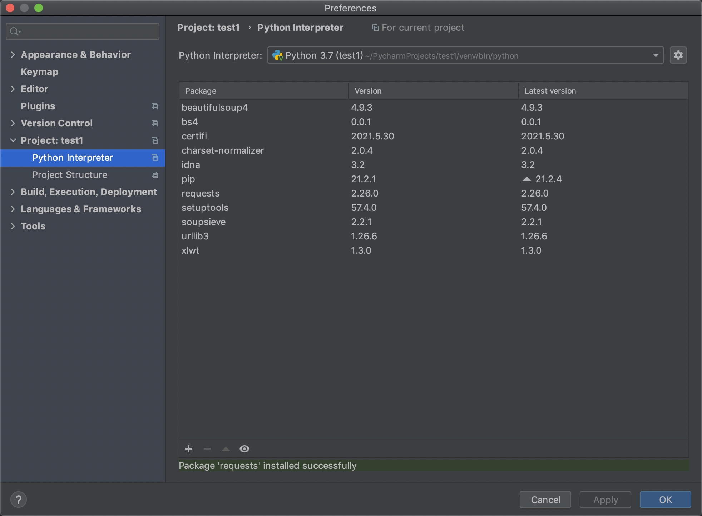Select the beautifulsoup4 package row

pos(434,108)
